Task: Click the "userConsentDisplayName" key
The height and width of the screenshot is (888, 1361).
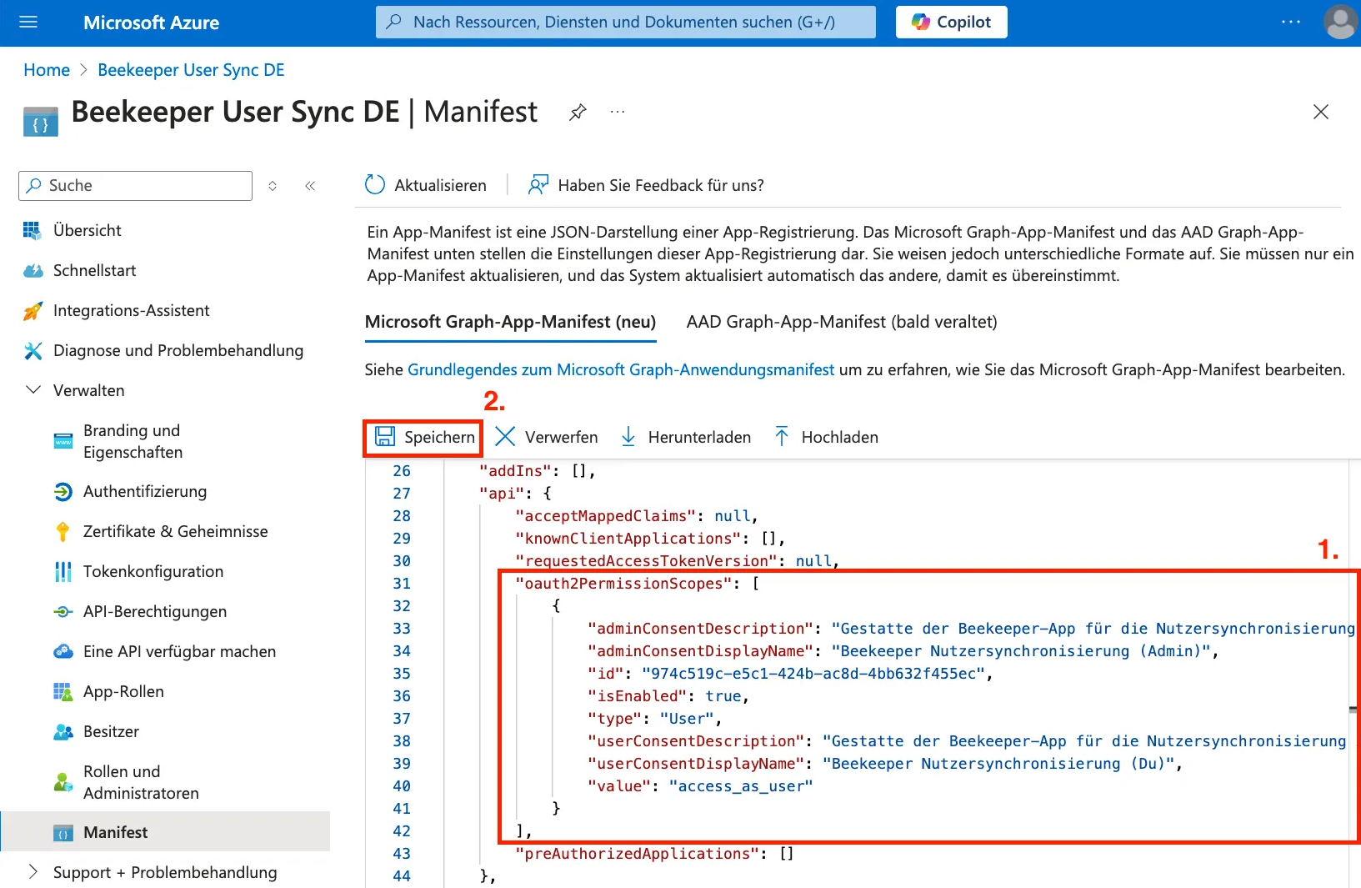Action: 696,764
